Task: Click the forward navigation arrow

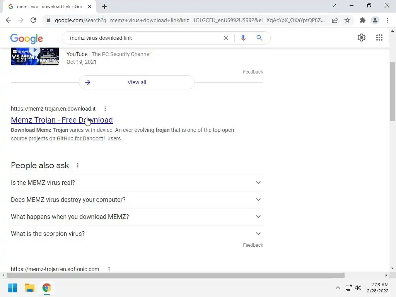Action: pos(21,20)
